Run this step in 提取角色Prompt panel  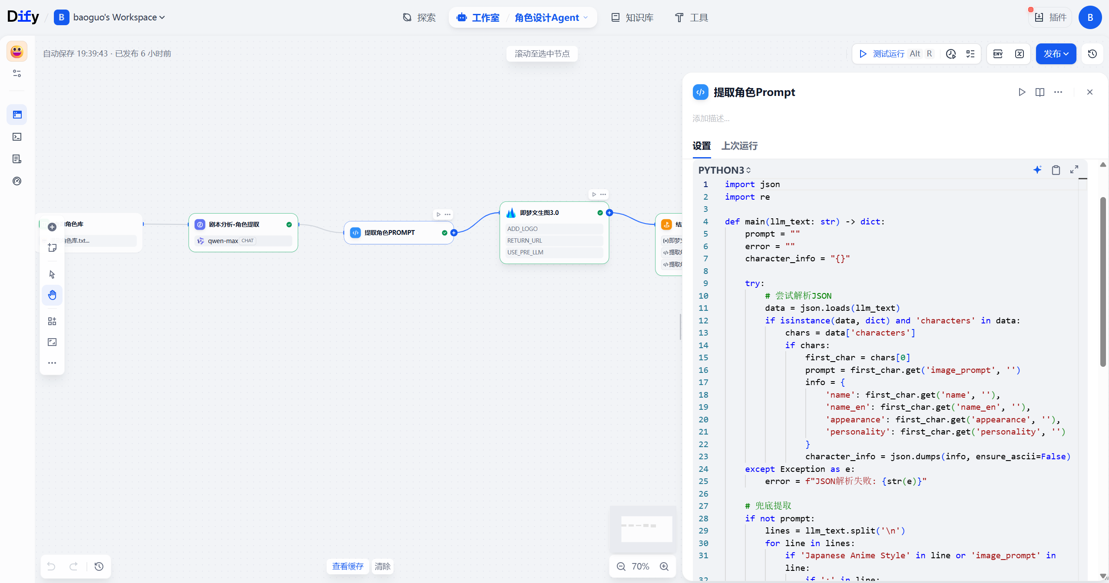point(1022,92)
